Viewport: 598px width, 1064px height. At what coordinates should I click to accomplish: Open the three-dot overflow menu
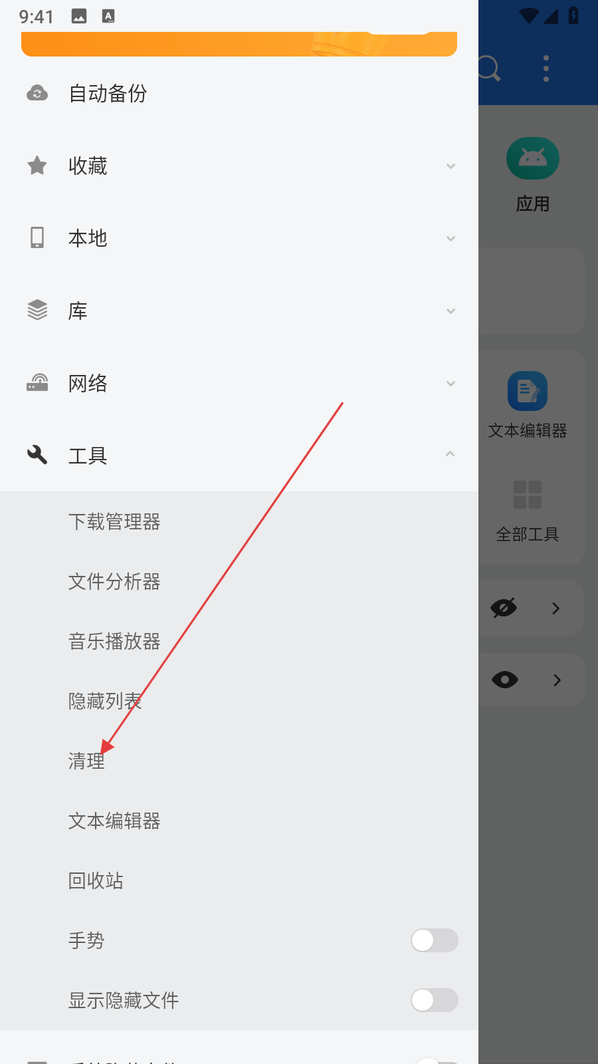click(546, 68)
